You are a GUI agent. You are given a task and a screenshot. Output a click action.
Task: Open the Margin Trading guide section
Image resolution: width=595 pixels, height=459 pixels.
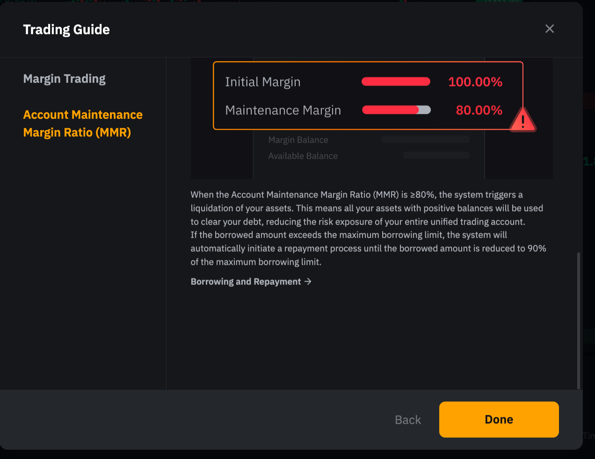[65, 79]
